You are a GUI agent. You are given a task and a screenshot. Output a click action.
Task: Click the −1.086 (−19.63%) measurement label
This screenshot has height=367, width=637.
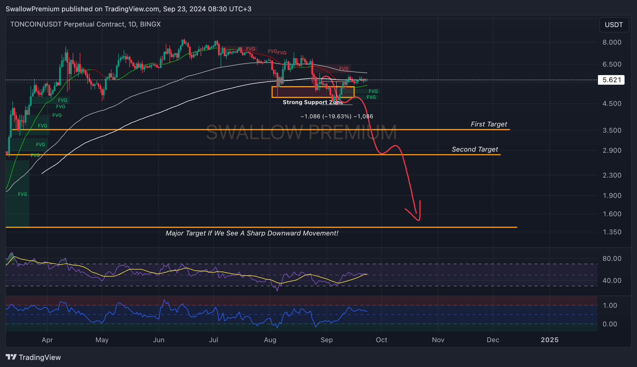pyautogui.click(x=337, y=116)
